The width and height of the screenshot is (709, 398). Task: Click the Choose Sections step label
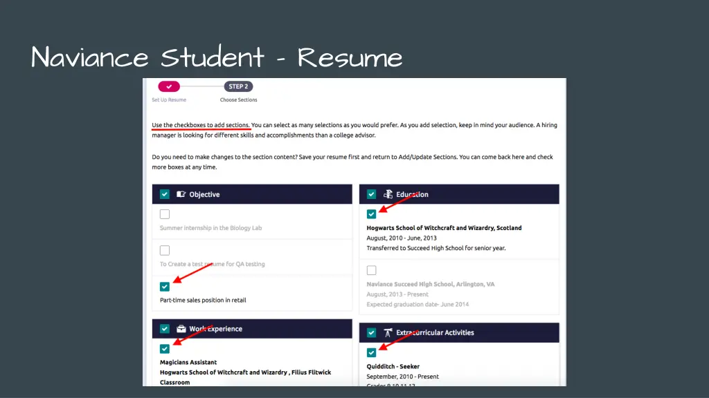point(238,99)
